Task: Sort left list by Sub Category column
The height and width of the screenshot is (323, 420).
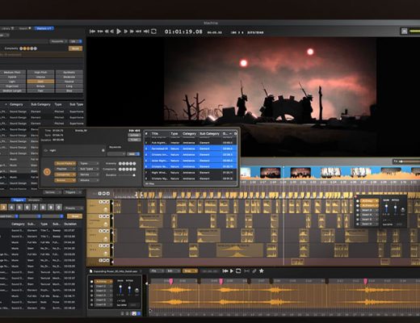Action: 40,104
